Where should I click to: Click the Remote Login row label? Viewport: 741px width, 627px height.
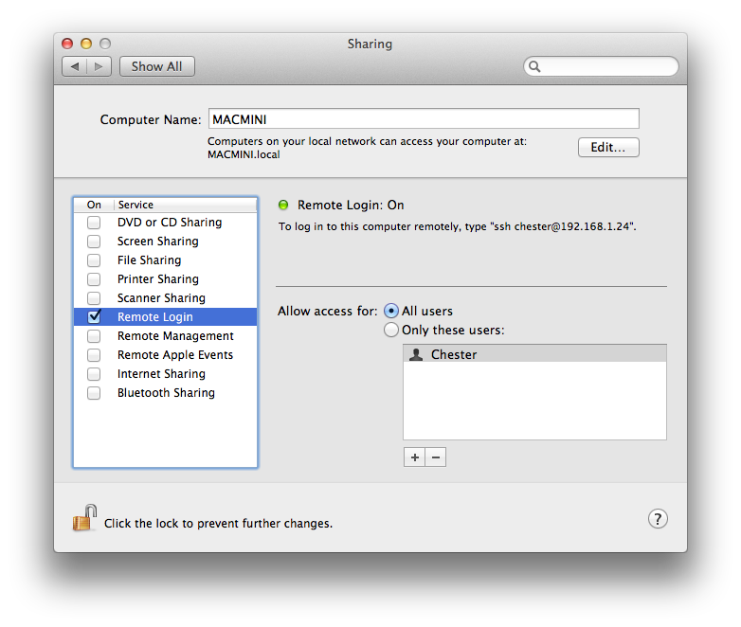tap(155, 317)
